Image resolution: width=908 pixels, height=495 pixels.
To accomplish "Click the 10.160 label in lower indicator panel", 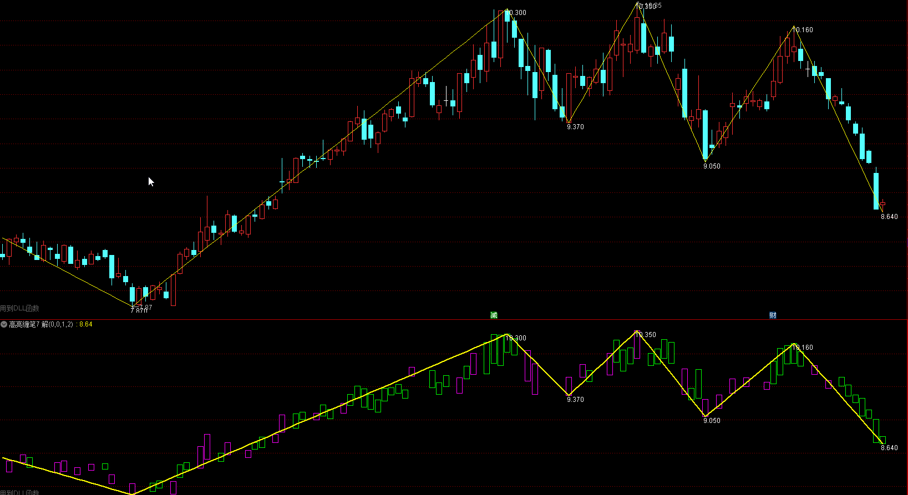I will [804, 348].
